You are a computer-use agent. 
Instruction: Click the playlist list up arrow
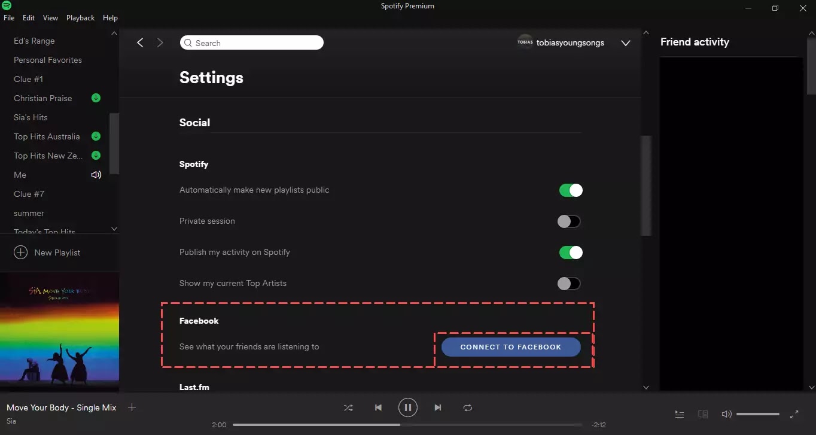(x=114, y=34)
